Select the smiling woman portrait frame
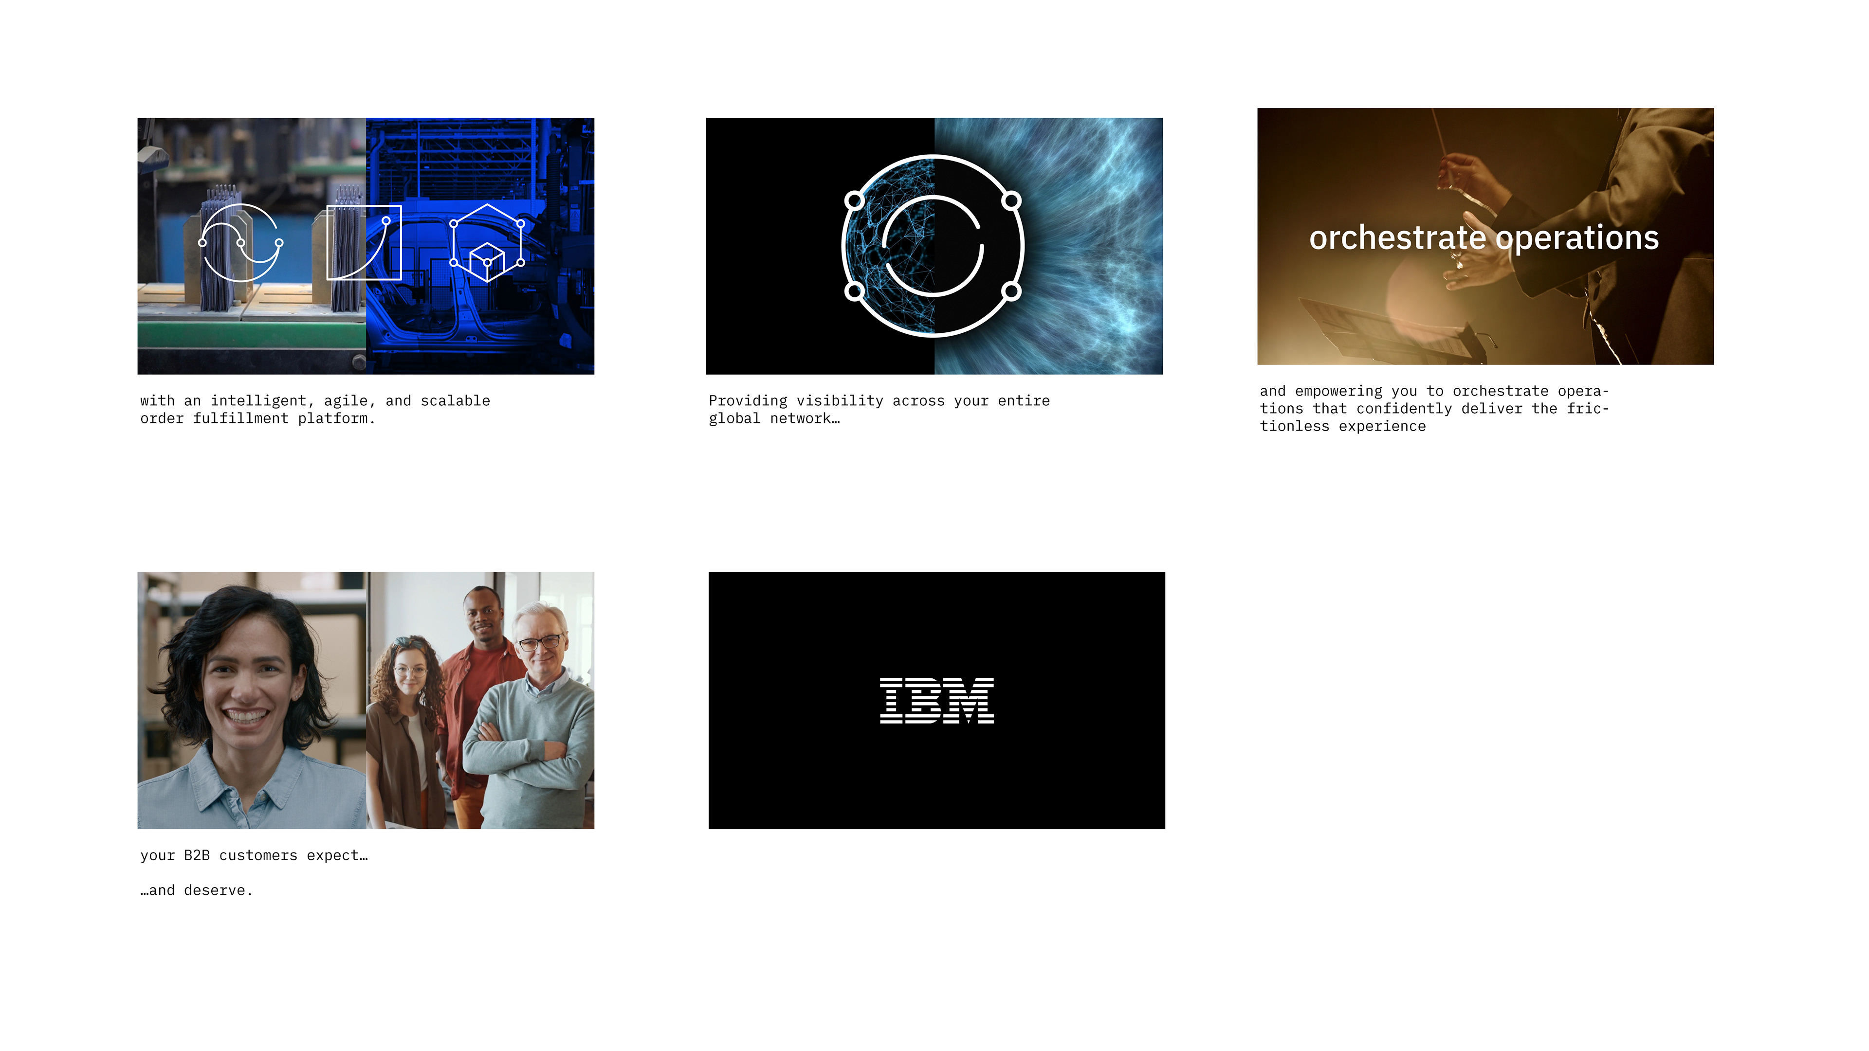The width and height of the screenshot is (1869, 1051). (x=251, y=701)
